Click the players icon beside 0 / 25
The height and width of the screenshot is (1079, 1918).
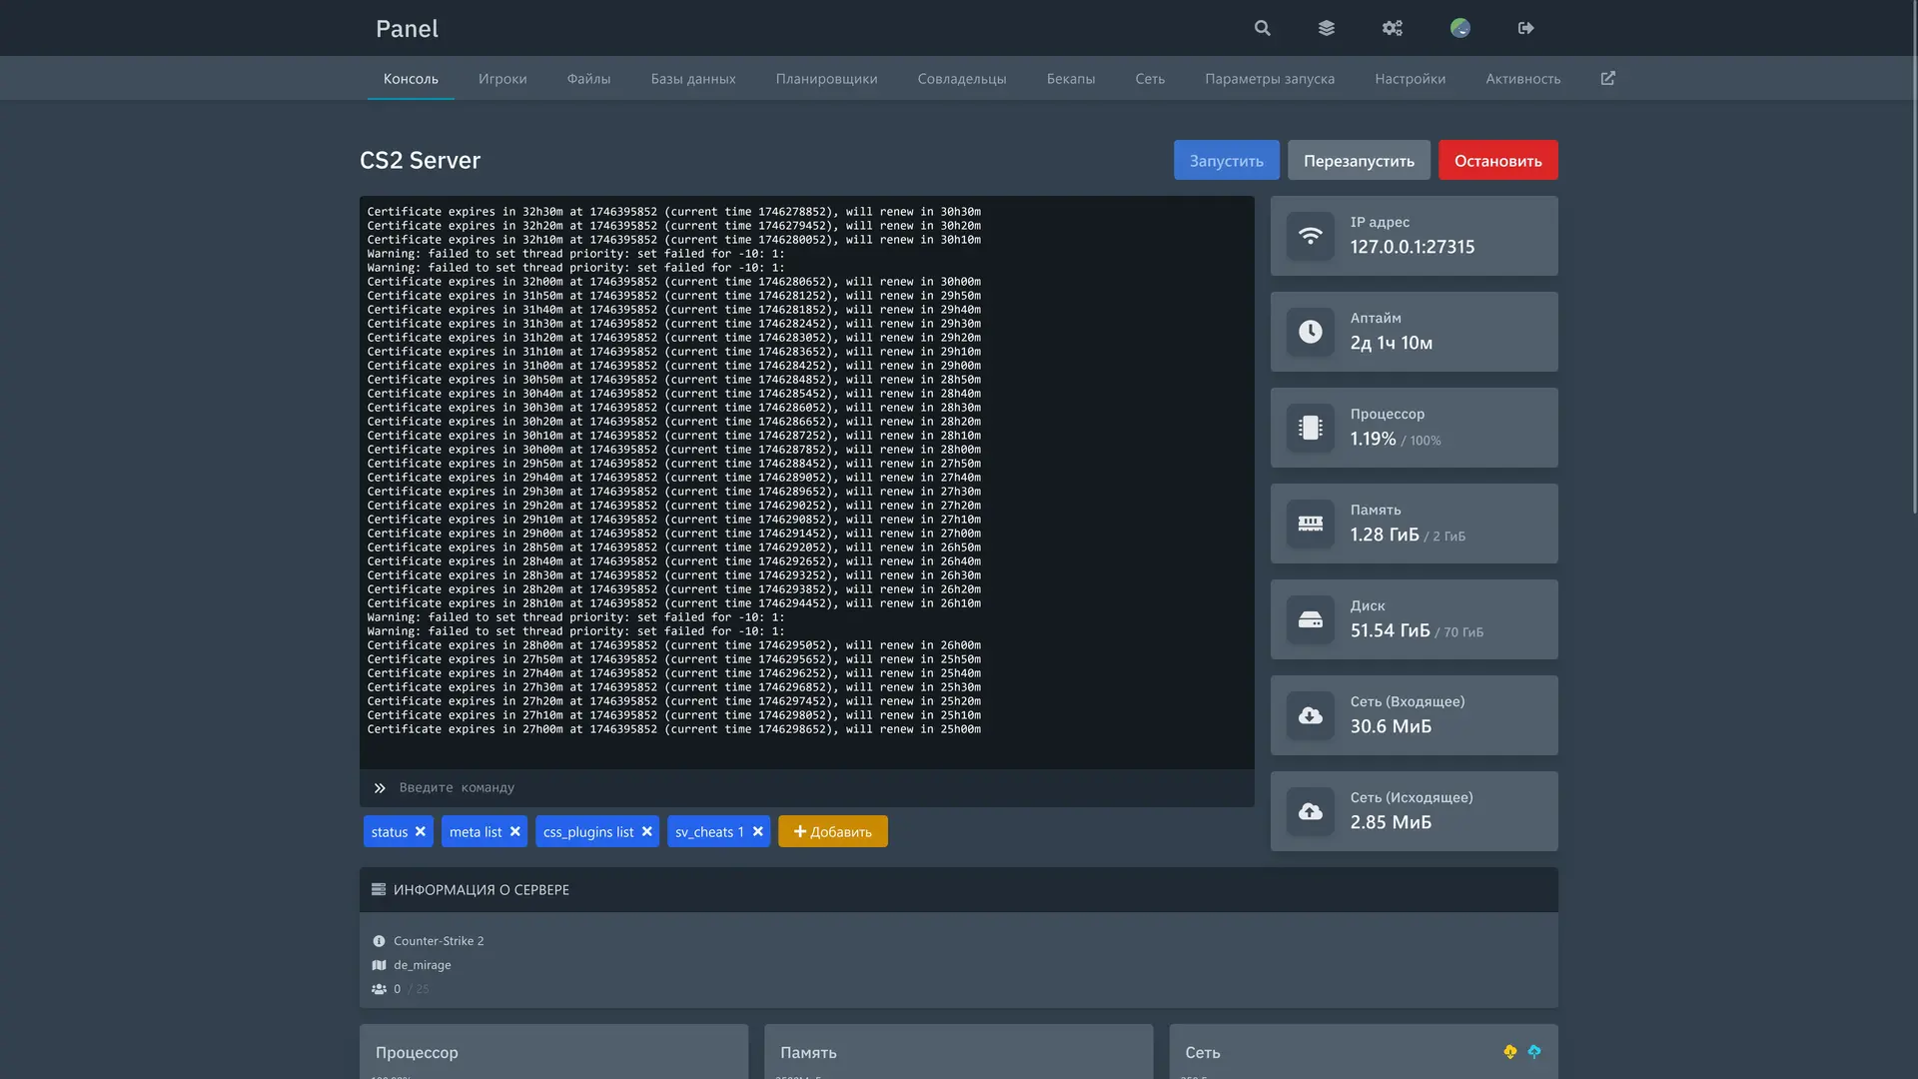379,989
